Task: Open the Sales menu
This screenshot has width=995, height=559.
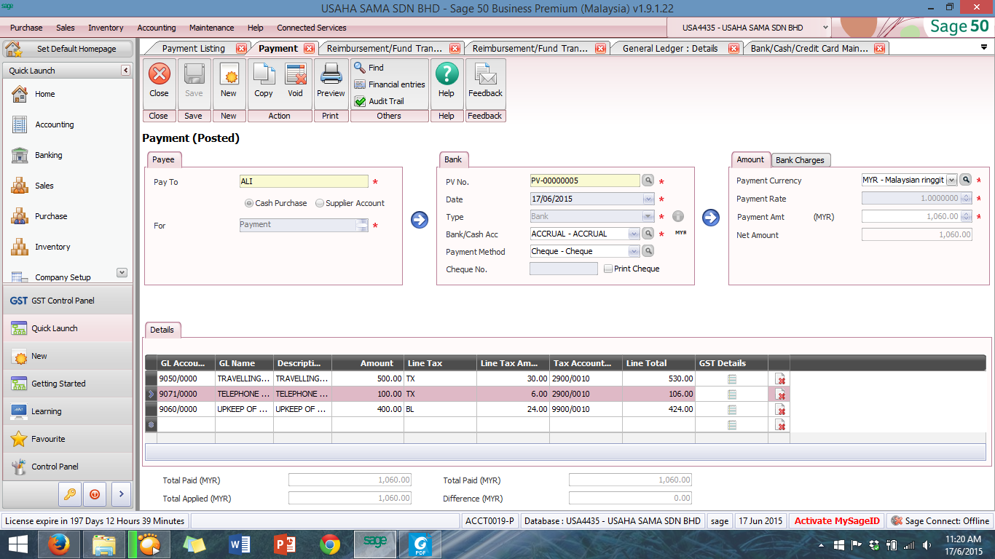Action: point(66,28)
